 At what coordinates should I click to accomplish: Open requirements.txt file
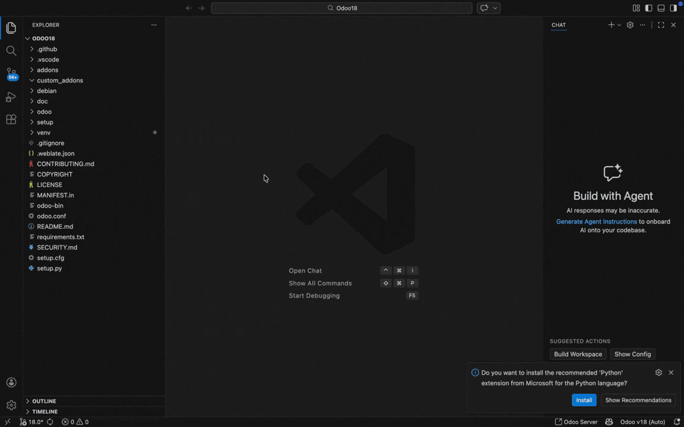click(94, 237)
